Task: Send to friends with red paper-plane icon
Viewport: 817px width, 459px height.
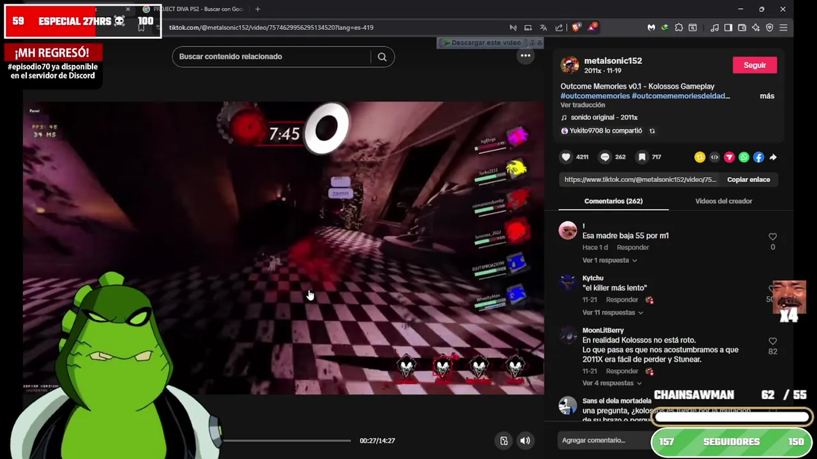Action: coord(729,157)
